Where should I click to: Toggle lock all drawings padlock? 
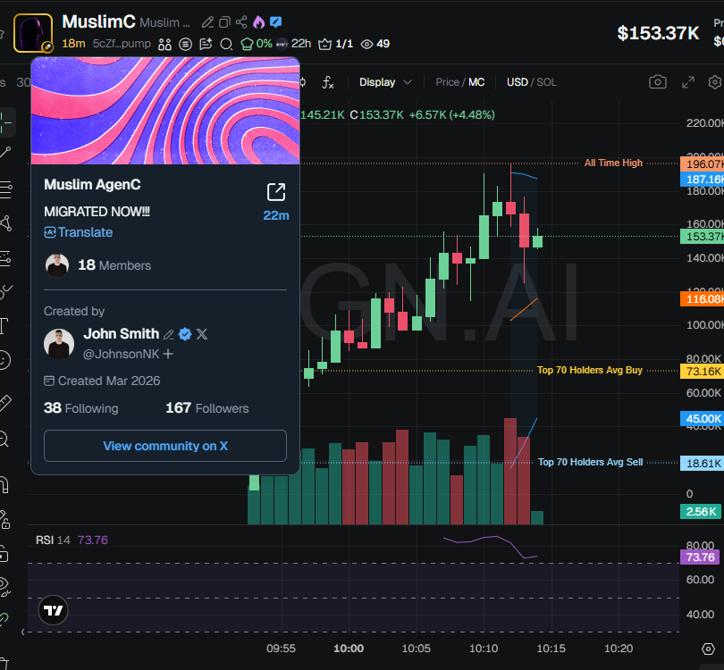4,554
